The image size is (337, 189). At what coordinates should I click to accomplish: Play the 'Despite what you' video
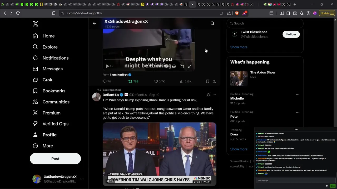click(x=107, y=66)
